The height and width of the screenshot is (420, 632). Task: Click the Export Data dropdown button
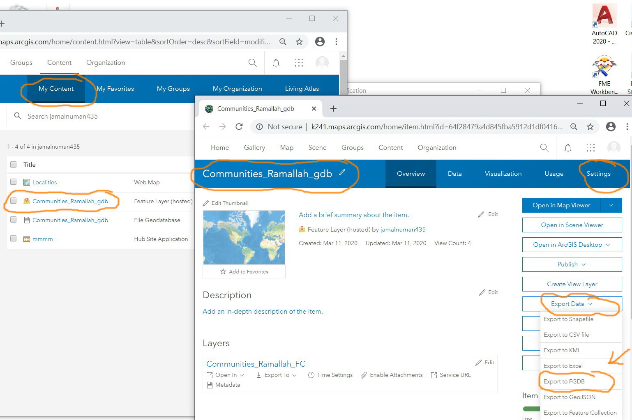click(x=572, y=304)
